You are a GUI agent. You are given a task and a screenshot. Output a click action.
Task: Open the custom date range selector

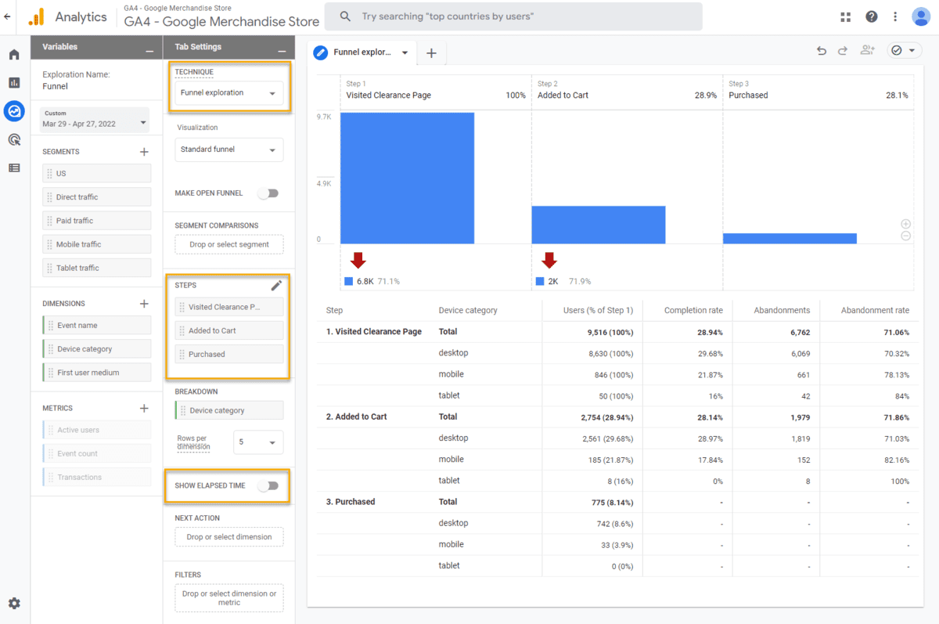(95, 119)
